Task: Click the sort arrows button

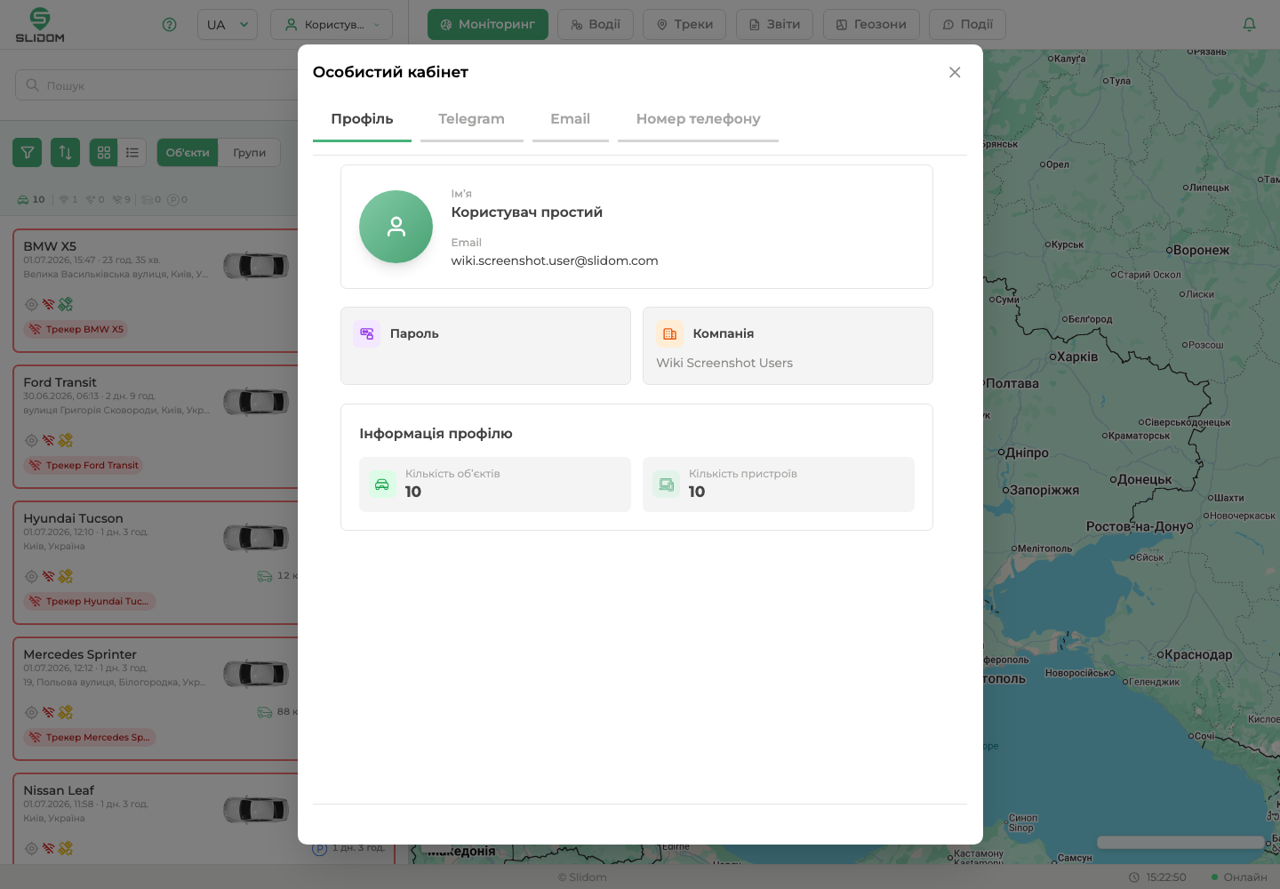Action: 65,153
